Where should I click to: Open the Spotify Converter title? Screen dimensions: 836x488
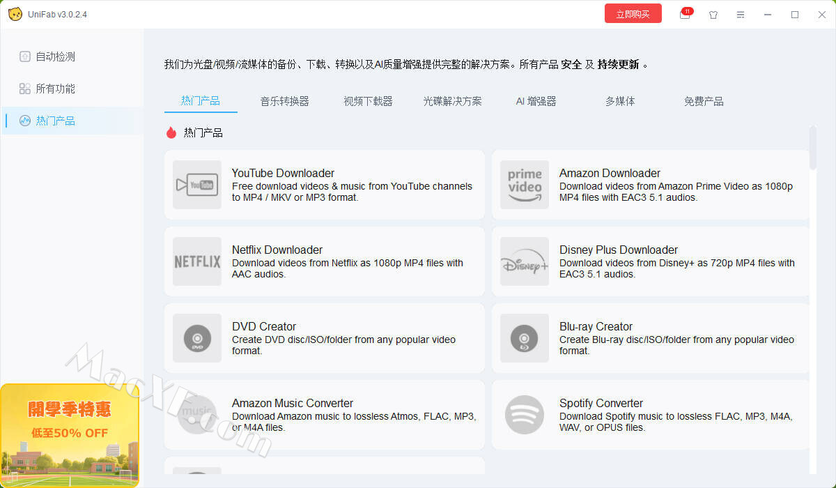[601, 403]
